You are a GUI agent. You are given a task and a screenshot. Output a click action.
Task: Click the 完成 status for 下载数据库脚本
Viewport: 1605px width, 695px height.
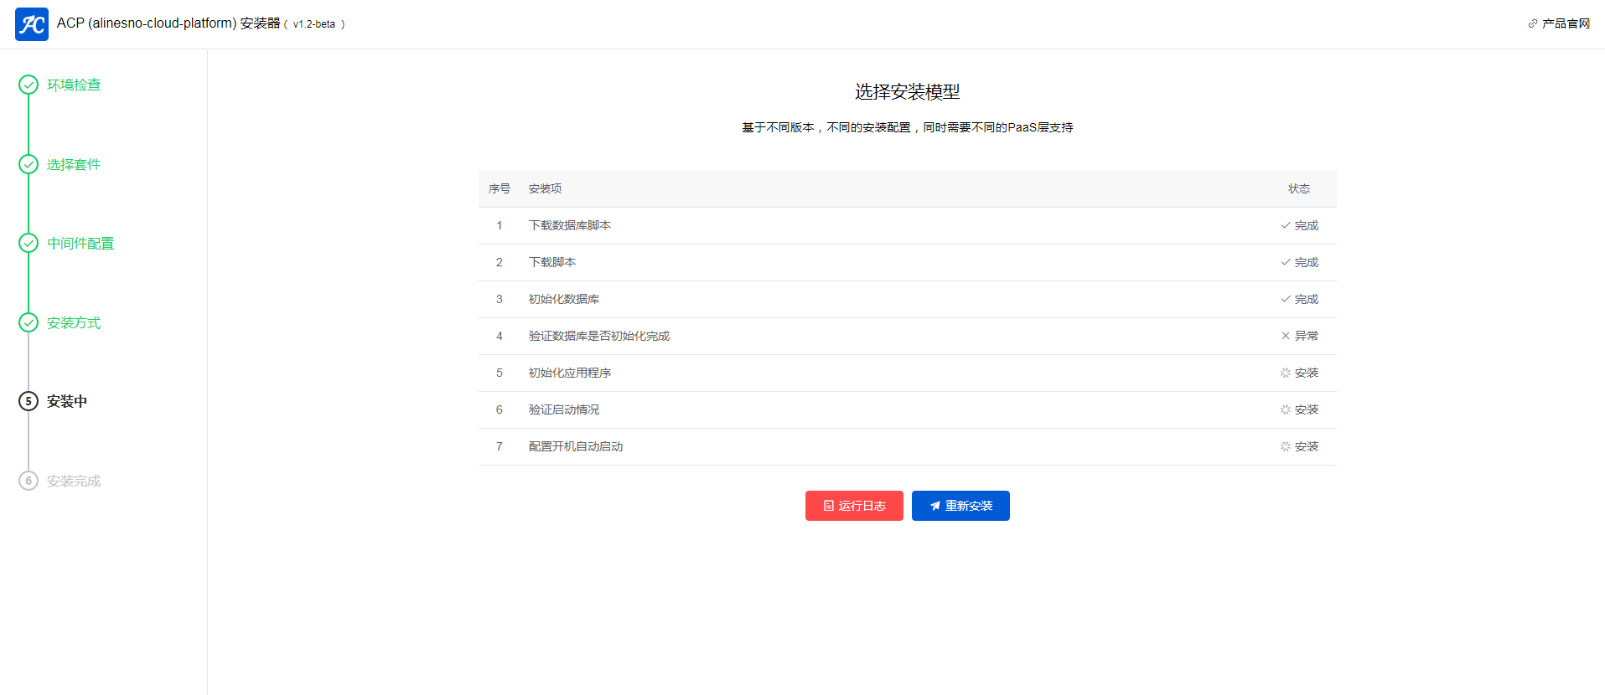pyautogui.click(x=1300, y=225)
